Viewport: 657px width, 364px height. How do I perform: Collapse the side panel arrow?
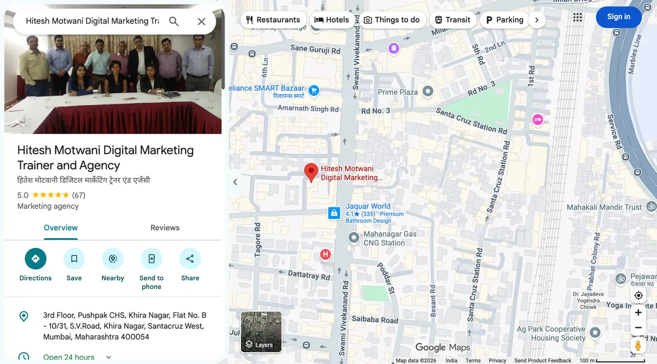[x=235, y=182]
